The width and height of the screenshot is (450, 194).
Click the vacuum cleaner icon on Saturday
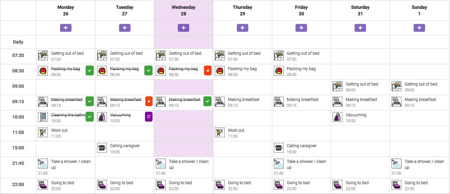[337, 117]
